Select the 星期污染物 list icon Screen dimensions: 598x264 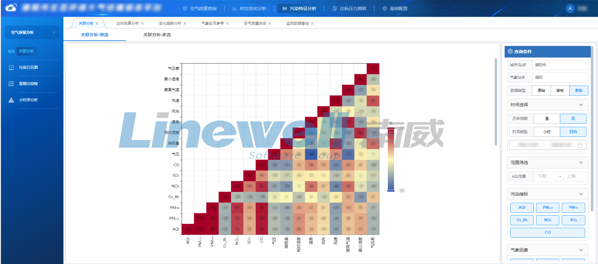point(11,84)
